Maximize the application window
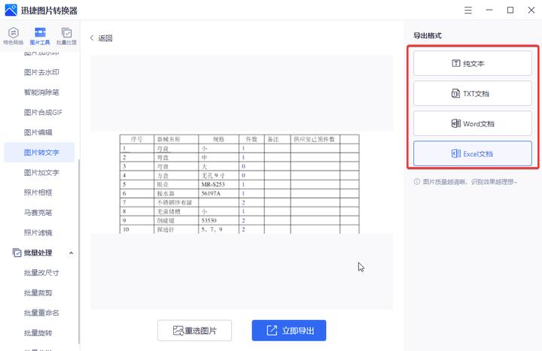 click(510, 10)
